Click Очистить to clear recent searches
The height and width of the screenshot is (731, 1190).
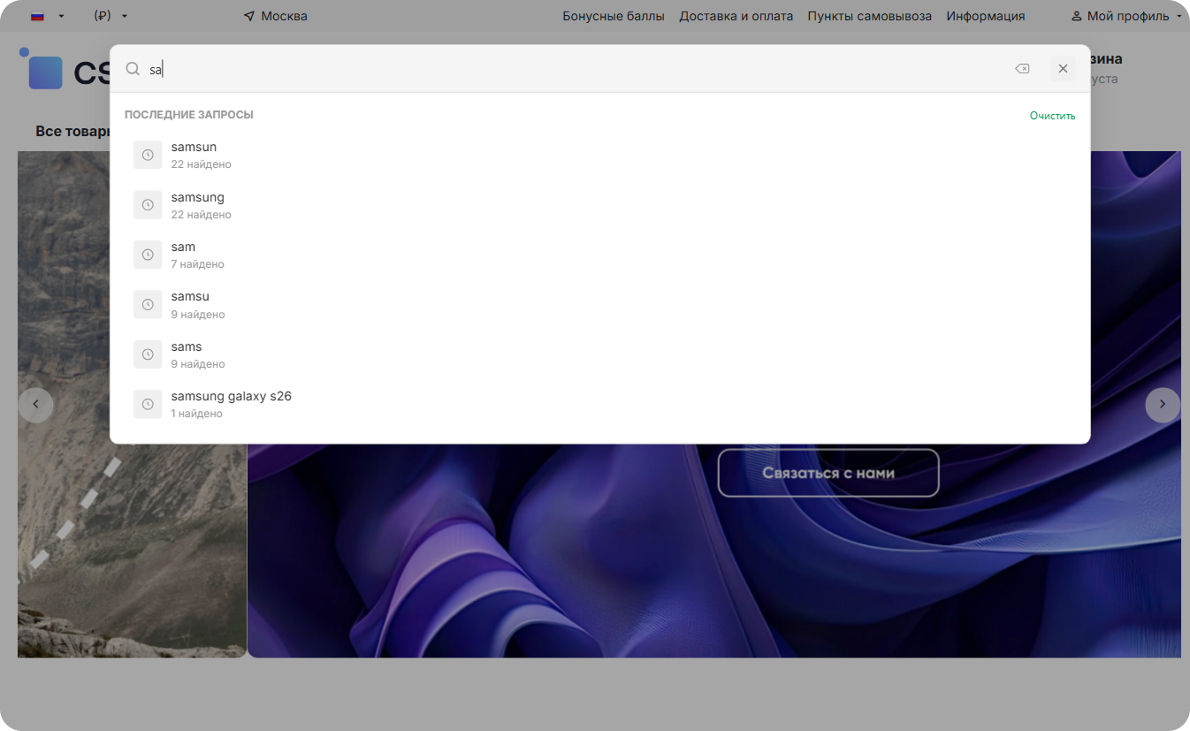point(1052,116)
